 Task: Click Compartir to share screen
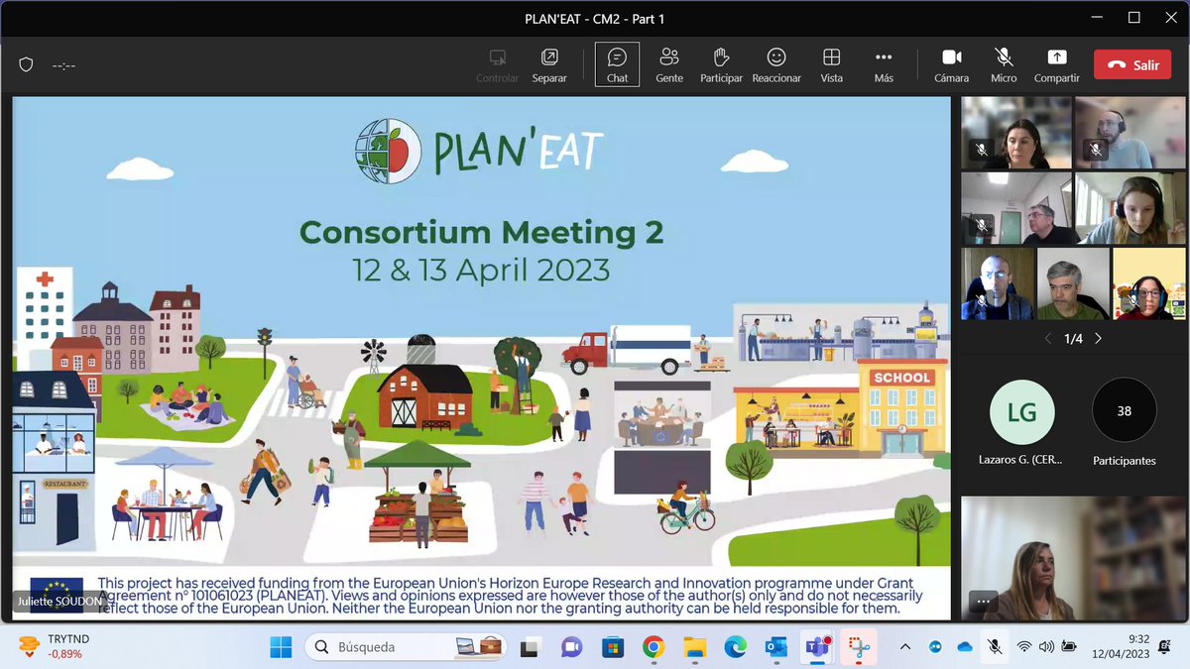[x=1057, y=64]
